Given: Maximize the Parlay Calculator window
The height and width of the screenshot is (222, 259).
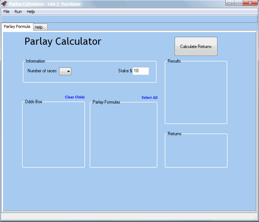Looking at the screenshot, I should (238, 3).
